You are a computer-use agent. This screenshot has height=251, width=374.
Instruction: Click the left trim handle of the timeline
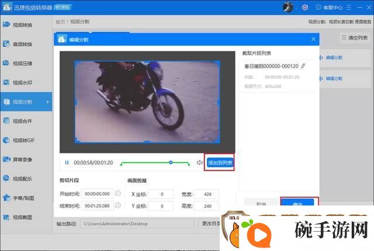click(122, 164)
